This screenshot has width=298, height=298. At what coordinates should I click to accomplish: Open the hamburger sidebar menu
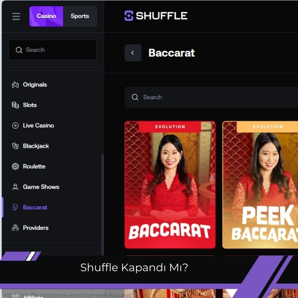(16, 16)
